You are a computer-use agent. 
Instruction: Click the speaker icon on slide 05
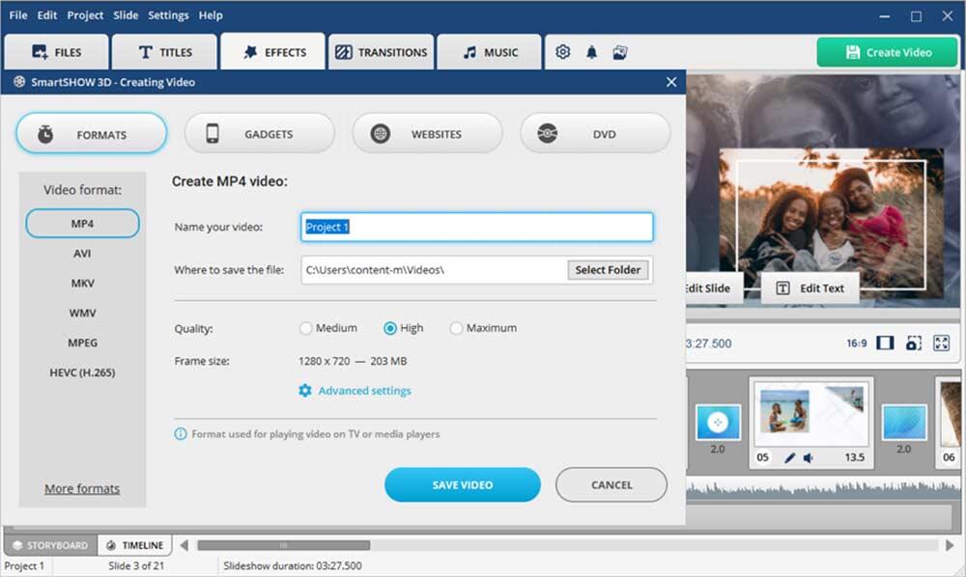[x=808, y=457]
